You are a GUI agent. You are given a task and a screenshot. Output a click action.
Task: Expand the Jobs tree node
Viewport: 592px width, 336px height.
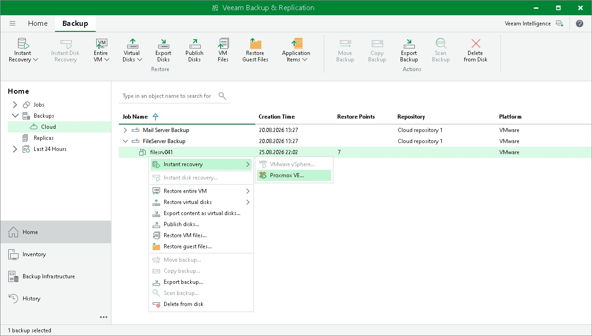point(15,105)
